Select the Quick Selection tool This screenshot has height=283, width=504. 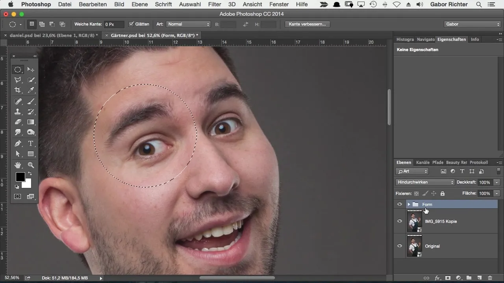[x=31, y=80]
